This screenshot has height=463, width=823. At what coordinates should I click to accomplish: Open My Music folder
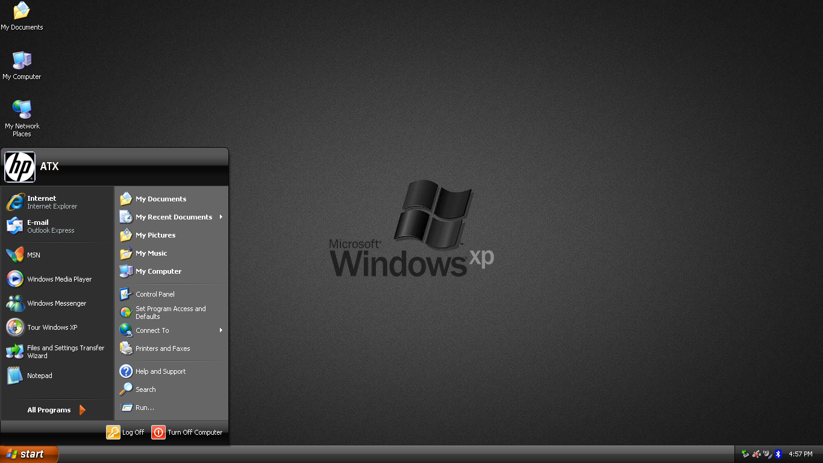click(x=171, y=253)
